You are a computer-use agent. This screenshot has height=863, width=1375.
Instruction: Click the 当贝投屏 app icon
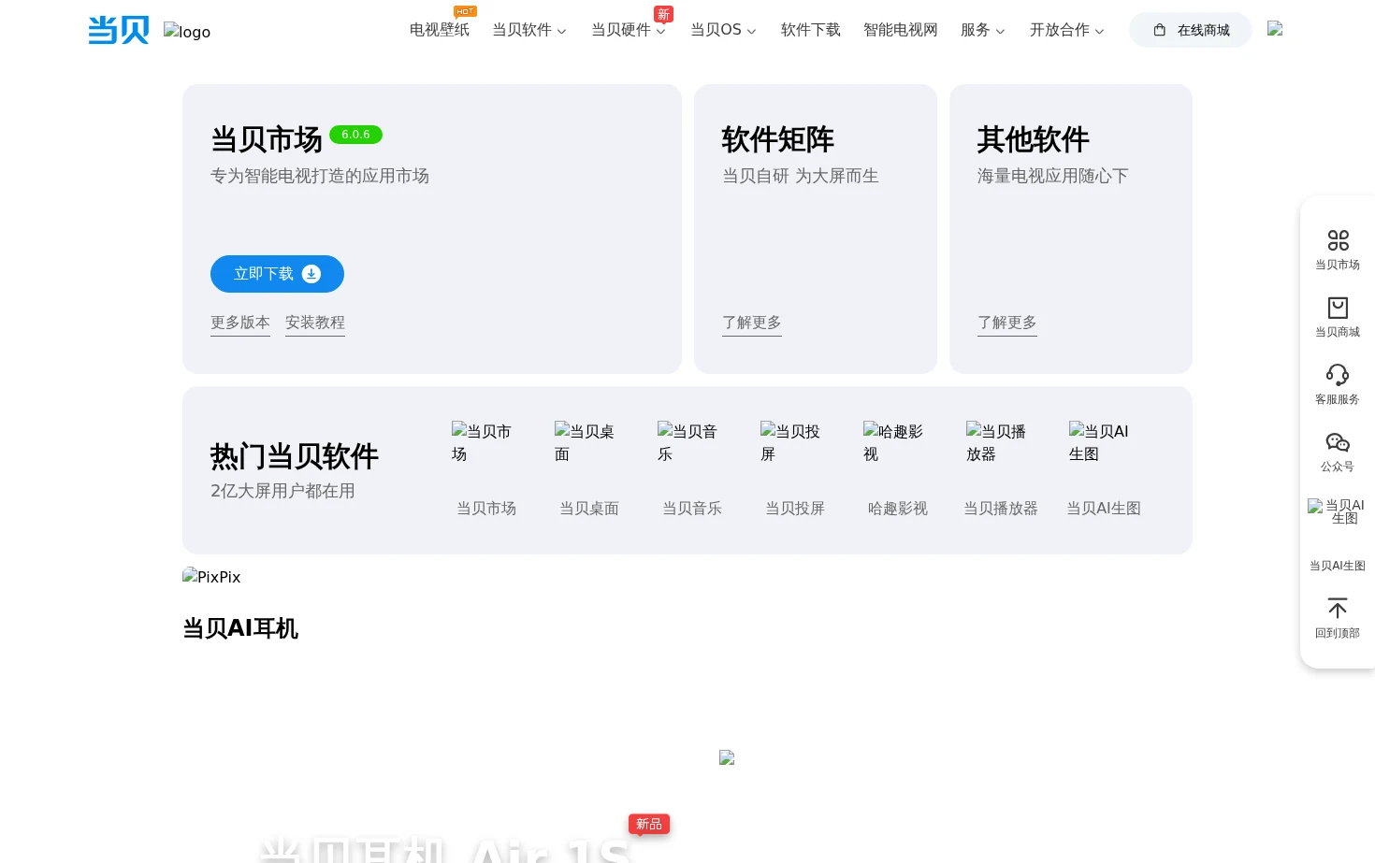[x=795, y=442]
